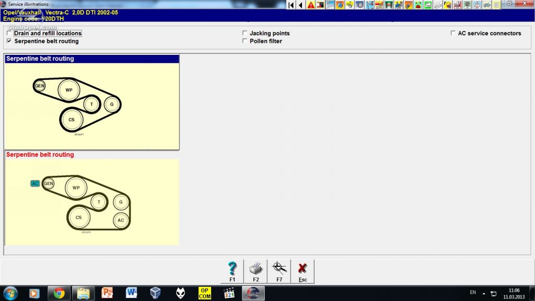Image resolution: width=535 pixels, height=301 pixels.
Task: Show hidden tray icons arrow
Action: [x=484, y=294]
